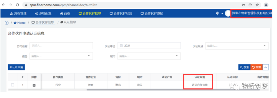Image resolution: width=277 pixels, height=98 pixels.
Task: Open the 认证年份 date picker
Action: coord(149,46)
